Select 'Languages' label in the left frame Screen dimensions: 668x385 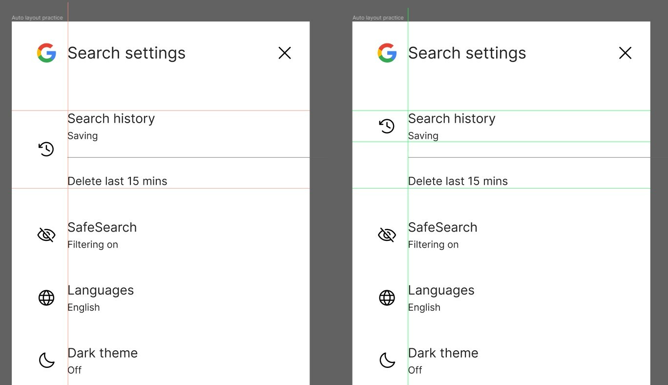tap(101, 291)
